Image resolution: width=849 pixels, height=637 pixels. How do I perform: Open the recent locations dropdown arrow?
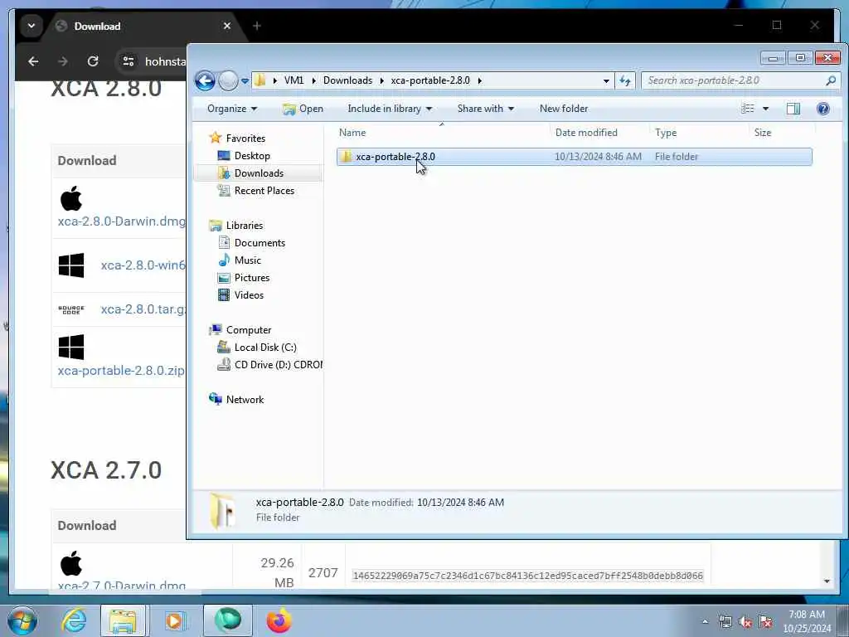point(245,81)
